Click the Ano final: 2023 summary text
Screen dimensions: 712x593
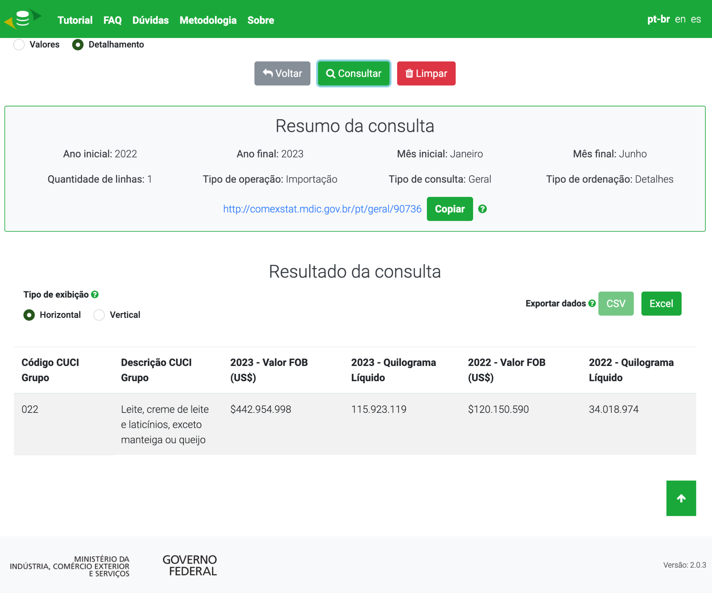(x=270, y=154)
